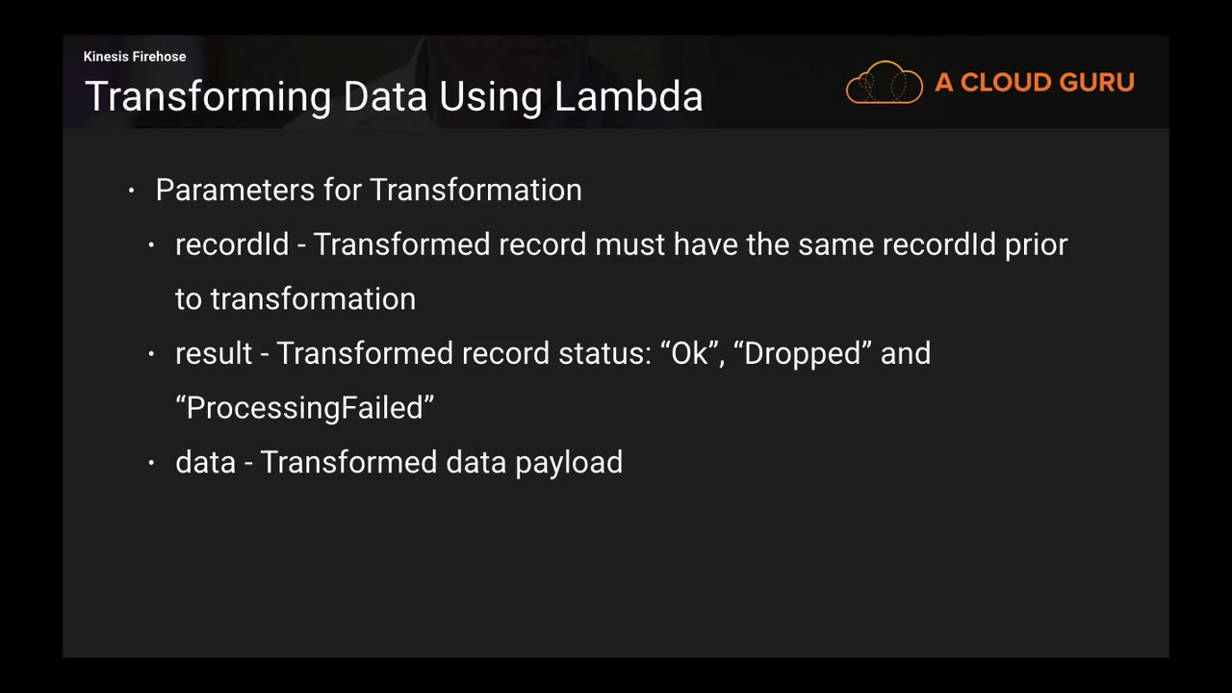Click the words "same recordId prior" in the first sub-bullet
The image size is (1232, 693).
(x=933, y=244)
